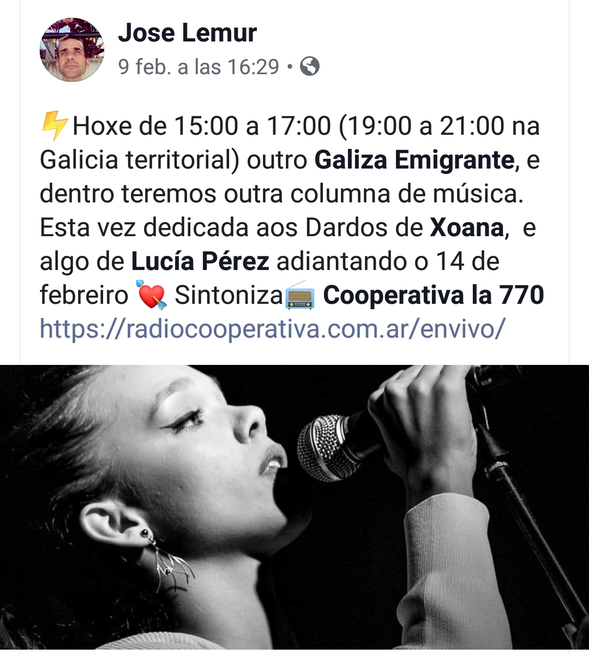The width and height of the screenshot is (589, 654).
Task: Select the bold name Xoana
Action: (x=467, y=228)
